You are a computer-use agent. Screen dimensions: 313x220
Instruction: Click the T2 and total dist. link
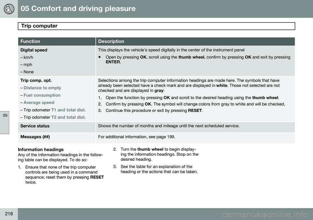[68, 117]
